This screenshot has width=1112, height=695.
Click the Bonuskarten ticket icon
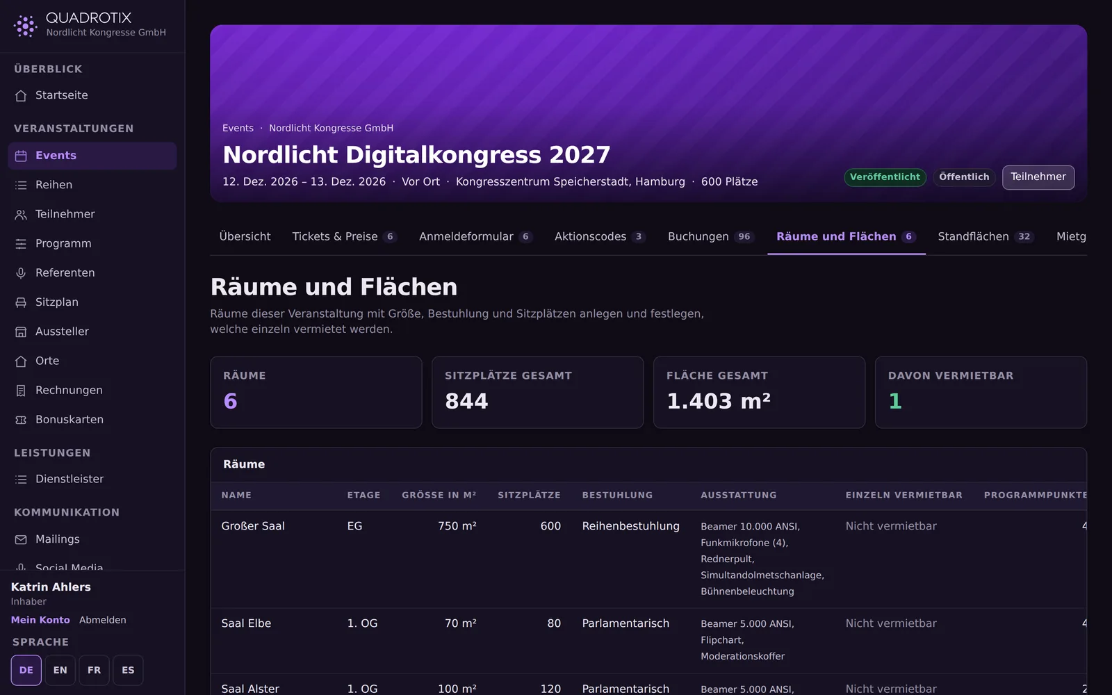[21, 420]
